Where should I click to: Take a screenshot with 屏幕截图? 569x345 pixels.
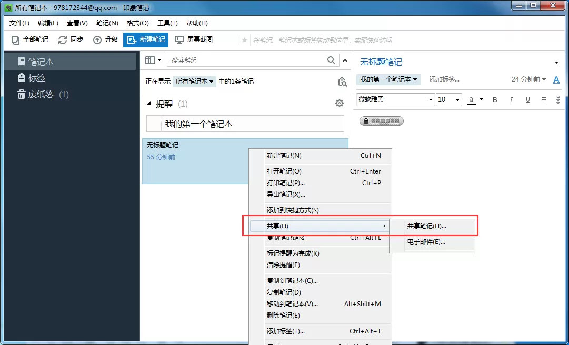coord(194,39)
